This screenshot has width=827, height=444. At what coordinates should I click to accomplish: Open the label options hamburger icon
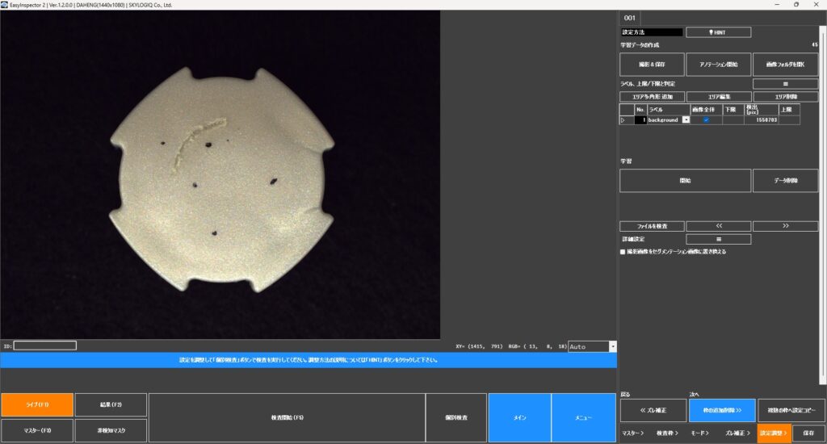click(787, 83)
